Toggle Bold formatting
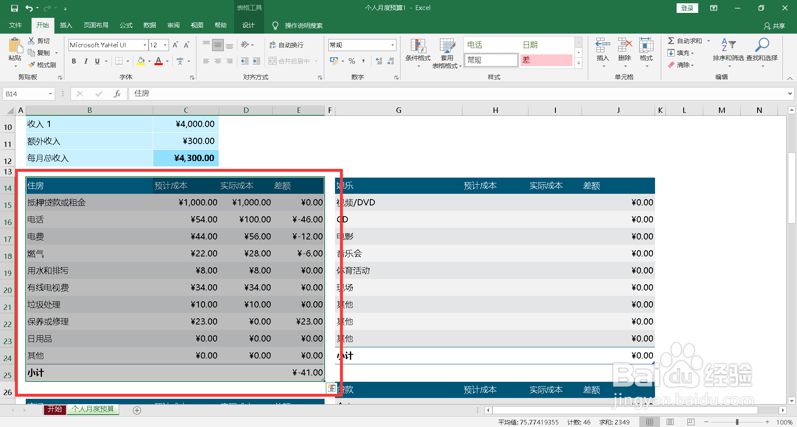 (x=74, y=61)
